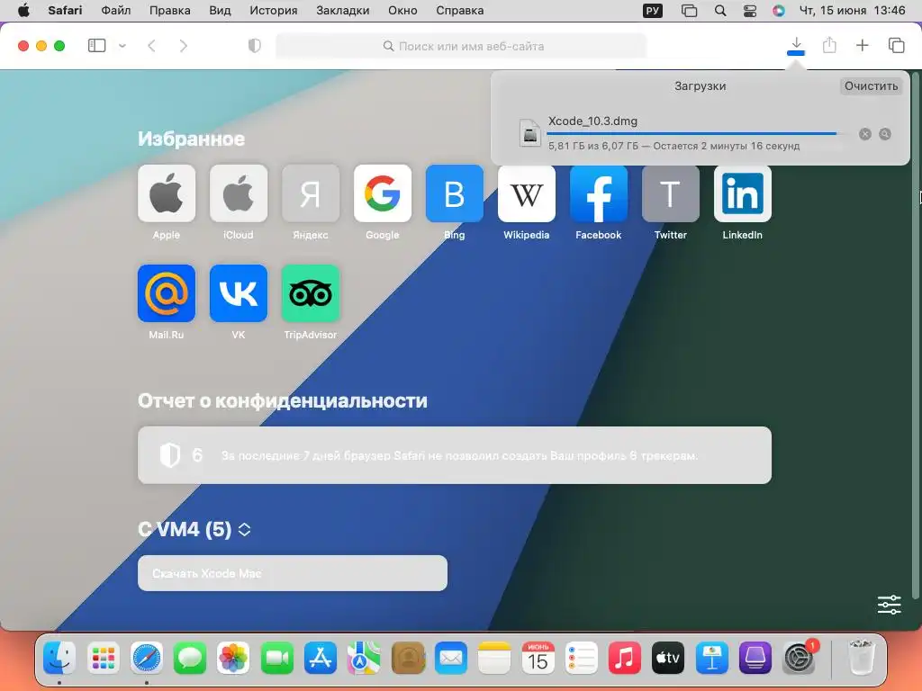The width and height of the screenshot is (922, 691).
Task: Open the Справка menu
Action: click(x=460, y=11)
